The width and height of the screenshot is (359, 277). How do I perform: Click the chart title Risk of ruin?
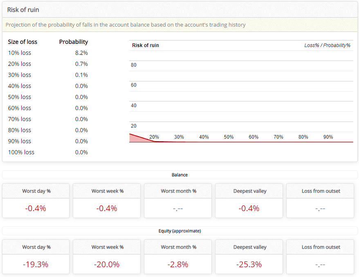pyautogui.click(x=145, y=45)
